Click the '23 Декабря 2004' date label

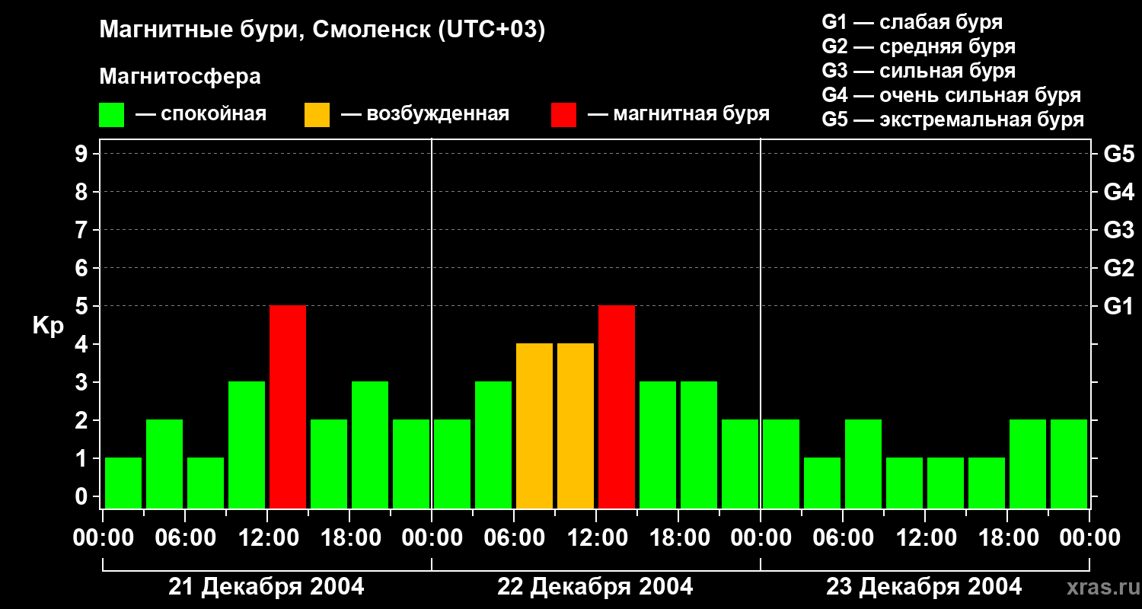[924, 587]
